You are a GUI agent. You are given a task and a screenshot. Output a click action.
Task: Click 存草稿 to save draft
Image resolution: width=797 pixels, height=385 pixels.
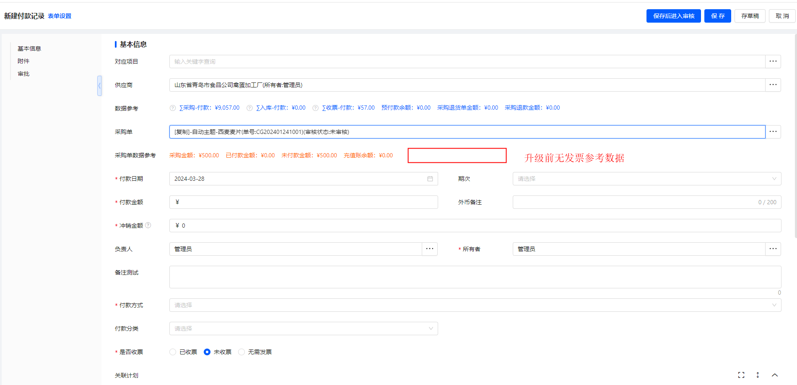point(750,16)
